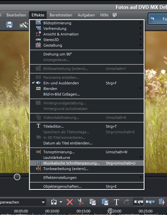Open the help question bubble icon
This screenshot has height=215, width=167.
click(x=115, y=15)
